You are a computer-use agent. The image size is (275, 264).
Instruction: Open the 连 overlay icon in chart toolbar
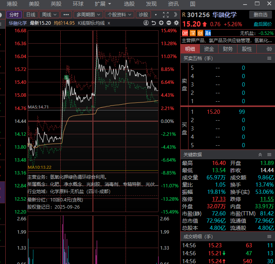coord(146,23)
